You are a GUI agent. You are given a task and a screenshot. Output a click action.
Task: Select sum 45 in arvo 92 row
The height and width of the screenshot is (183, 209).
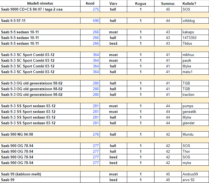click(x=168, y=180)
